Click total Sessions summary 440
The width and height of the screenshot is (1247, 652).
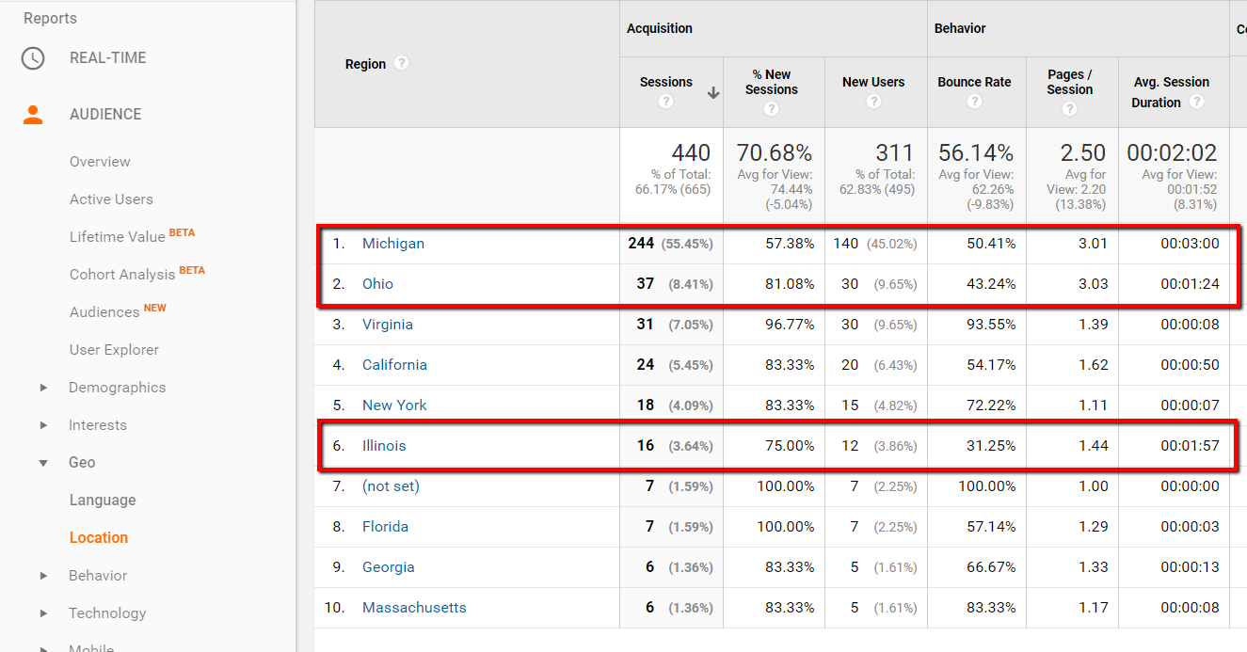tap(691, 152)
